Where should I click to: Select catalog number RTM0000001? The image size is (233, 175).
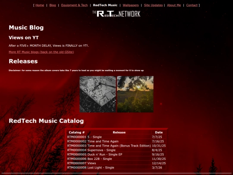tap(77, 137)
